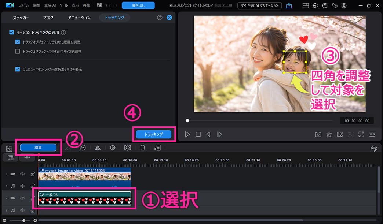Screen dimensions: 383x224
Task: Open the more tools dropdown circle arrow
Action: click(83, 148)
